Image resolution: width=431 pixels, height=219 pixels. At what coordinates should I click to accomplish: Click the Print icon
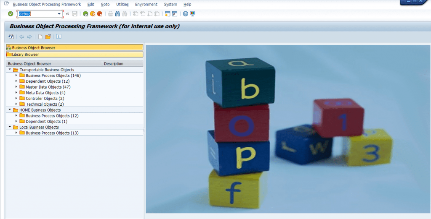click(111, 14)
